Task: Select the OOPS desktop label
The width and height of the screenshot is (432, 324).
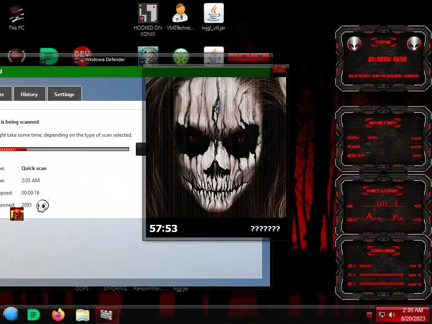Action: tap(82, 289)
